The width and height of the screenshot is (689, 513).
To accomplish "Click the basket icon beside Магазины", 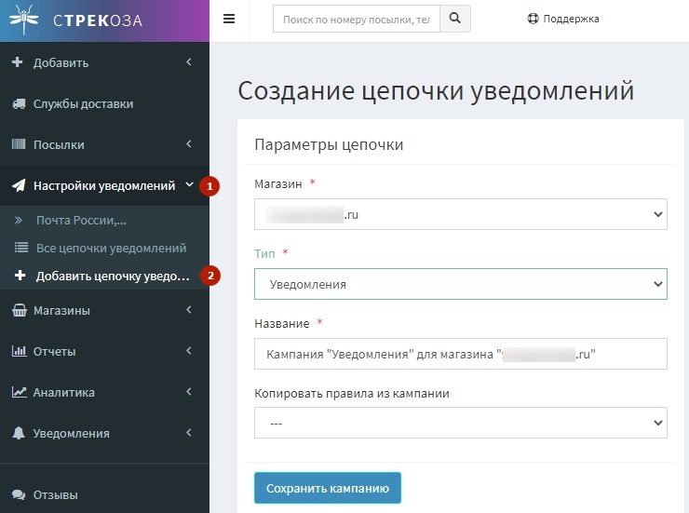I will (x=18, y=311).
